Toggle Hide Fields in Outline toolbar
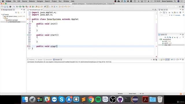185x104 pixels. pos(170,37)
